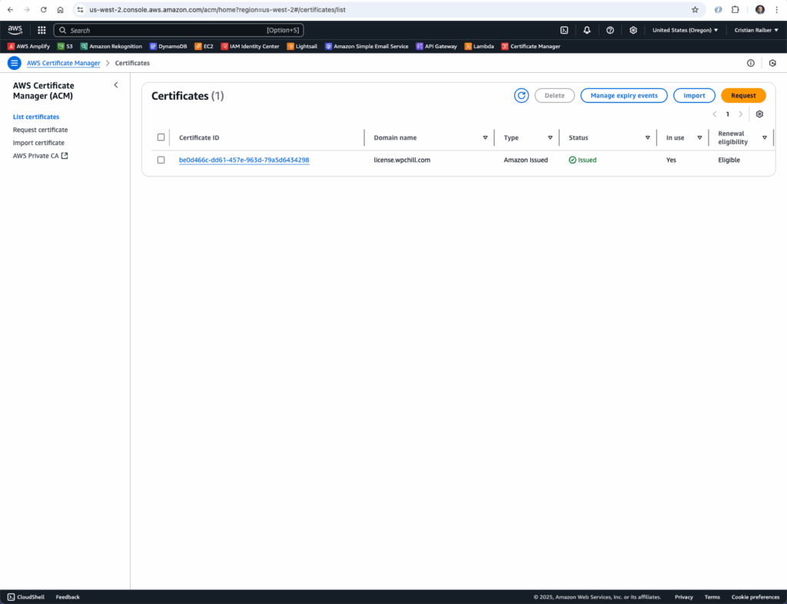
Task: Click the orange Request button
Action: pos(743,96)
